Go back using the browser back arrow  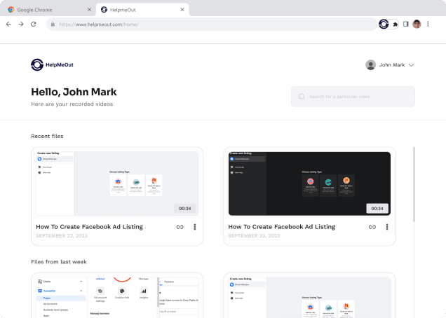coord(8,24)
